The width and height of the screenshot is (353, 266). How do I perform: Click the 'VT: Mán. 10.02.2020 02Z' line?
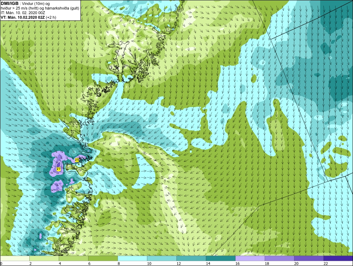point(23,17)
